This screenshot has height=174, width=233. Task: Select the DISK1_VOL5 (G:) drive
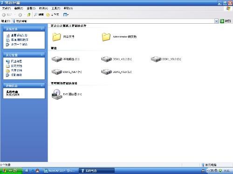point(116,72)
